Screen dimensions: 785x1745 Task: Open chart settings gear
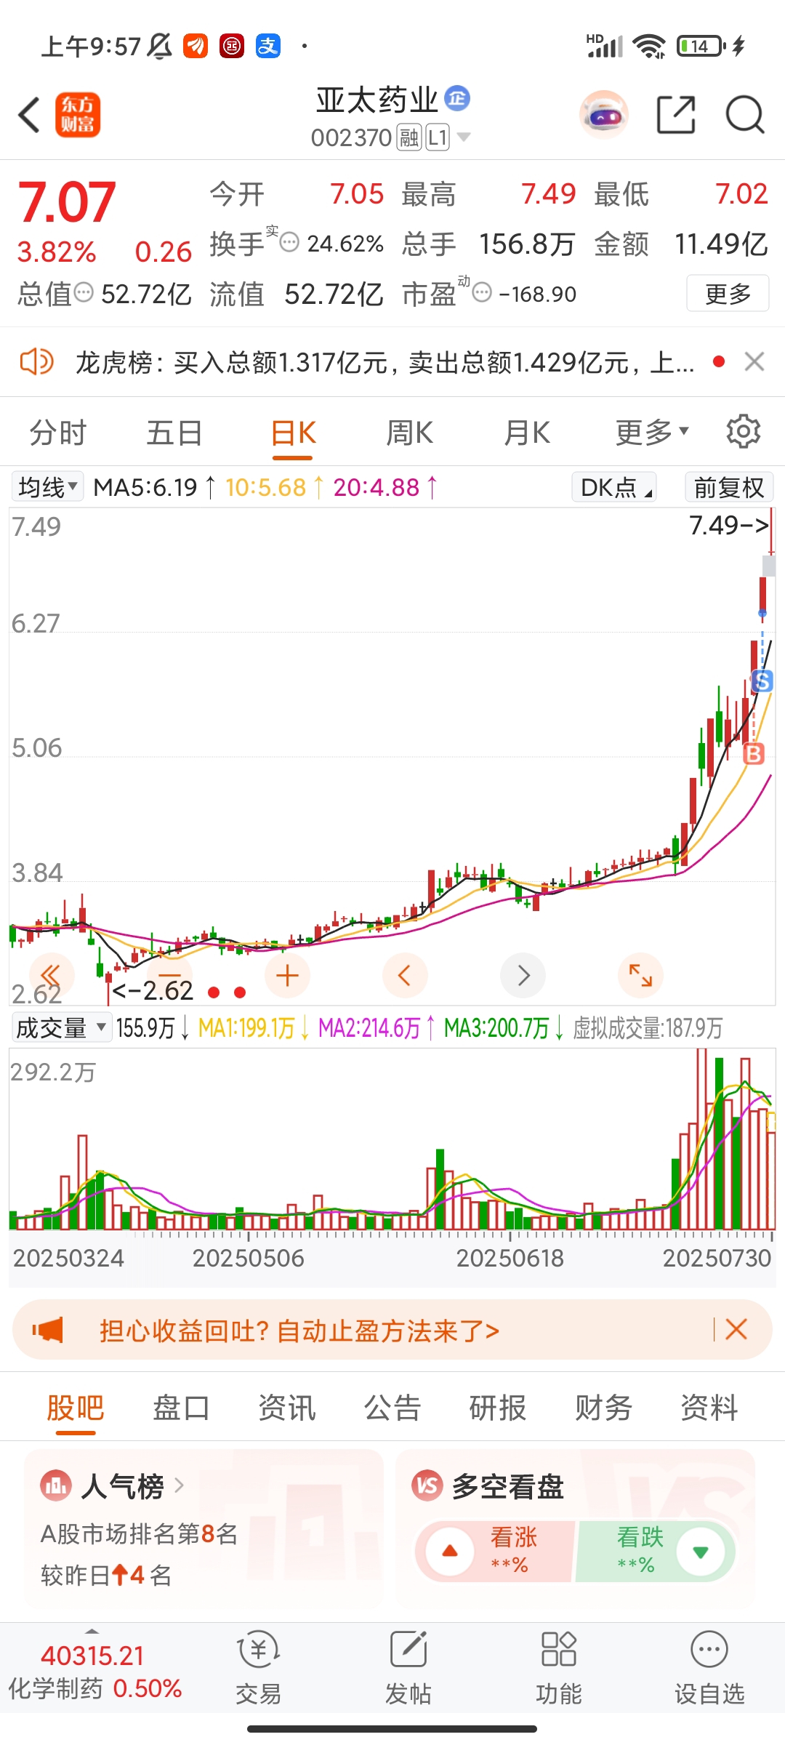tap(743, 432)
